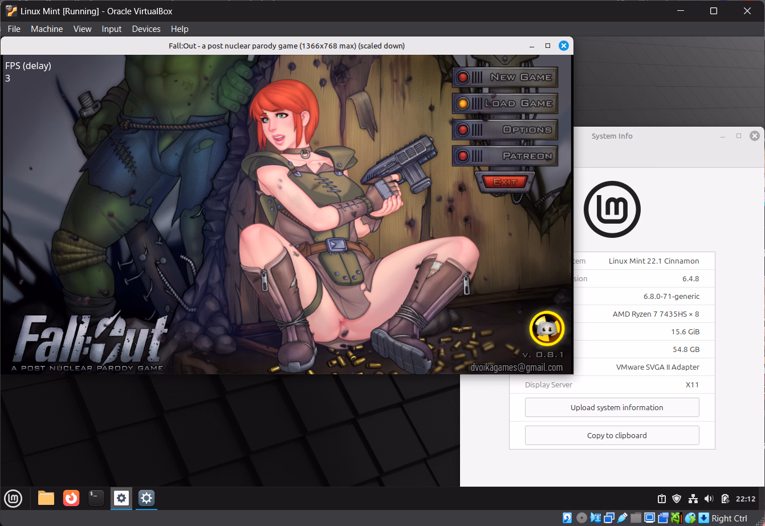Close the Fall:Out game window

[x=564, y=46]
